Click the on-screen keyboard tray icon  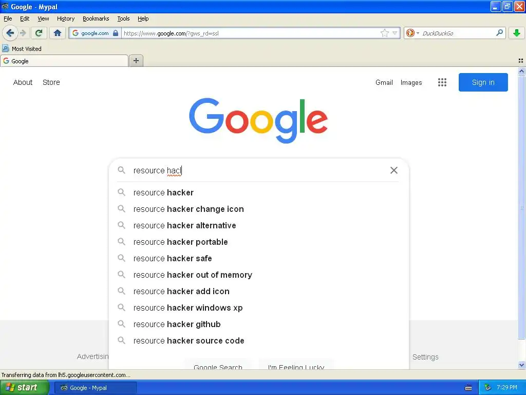[x=468, y=388]
